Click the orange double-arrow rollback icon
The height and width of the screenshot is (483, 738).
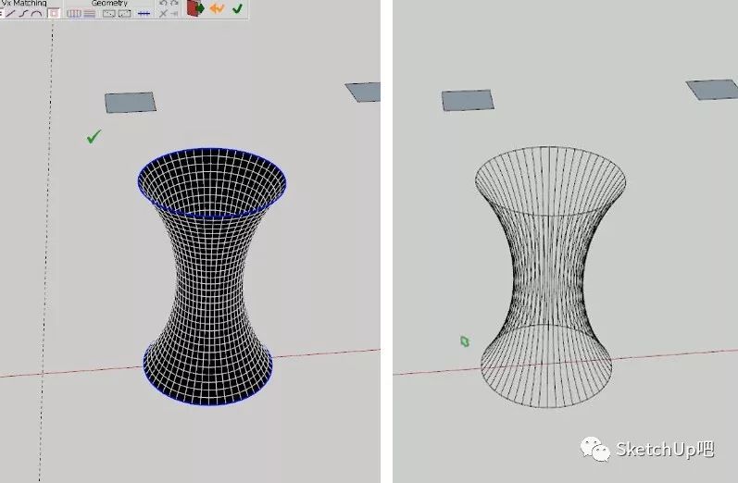[217, 8]
